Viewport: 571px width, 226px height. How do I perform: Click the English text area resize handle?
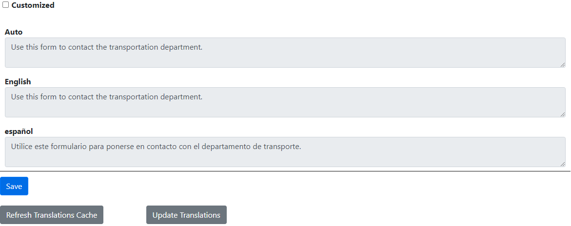pyautogui.click(x=563, y=114)
